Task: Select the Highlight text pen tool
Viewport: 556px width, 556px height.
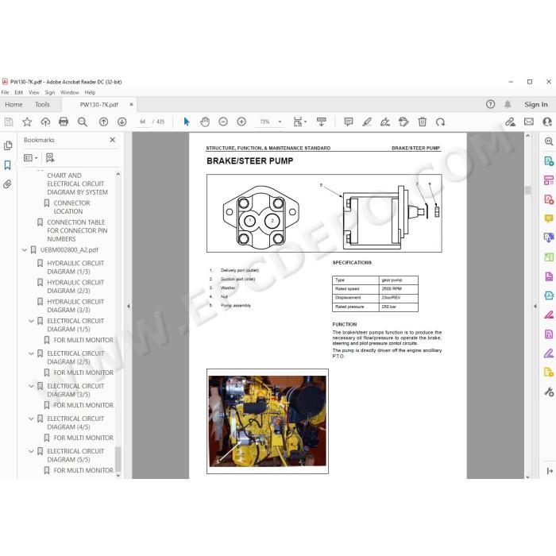Action: coord(367,122)
